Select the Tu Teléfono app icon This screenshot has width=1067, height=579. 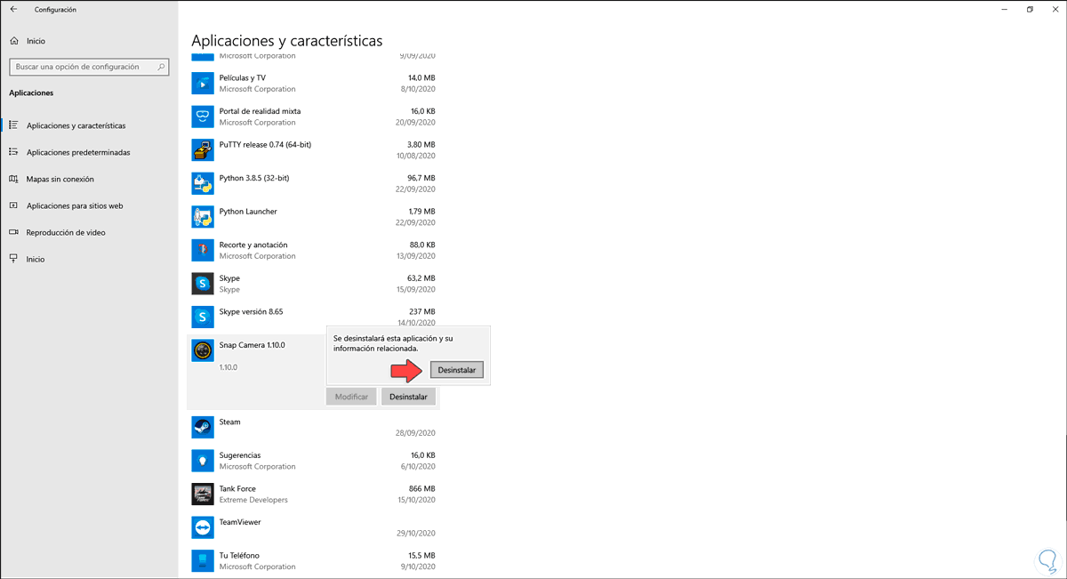[x=202, y=560]
